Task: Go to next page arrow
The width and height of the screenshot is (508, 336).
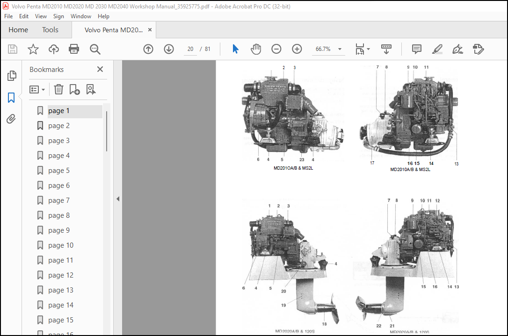Action: 169,49
